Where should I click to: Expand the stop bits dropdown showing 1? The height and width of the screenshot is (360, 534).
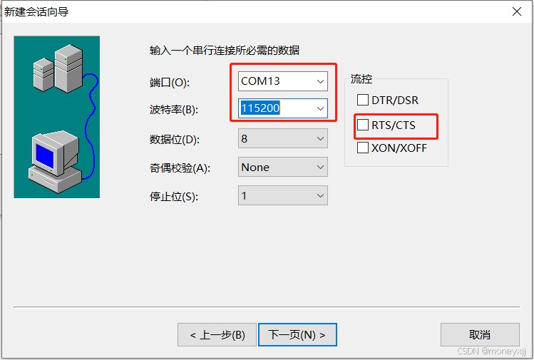(x=282, y=195)
